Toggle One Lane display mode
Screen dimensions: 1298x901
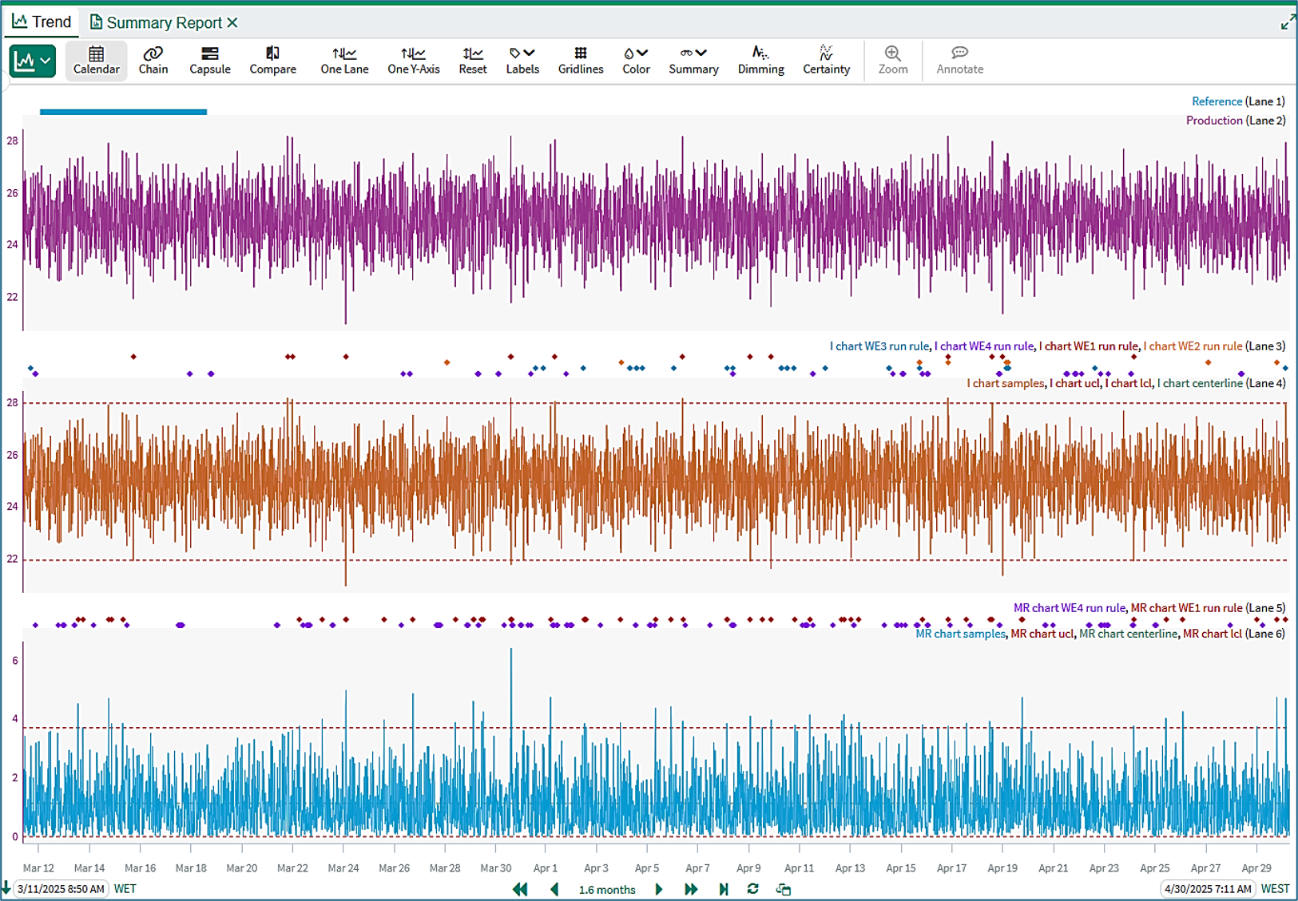point(344,61)
